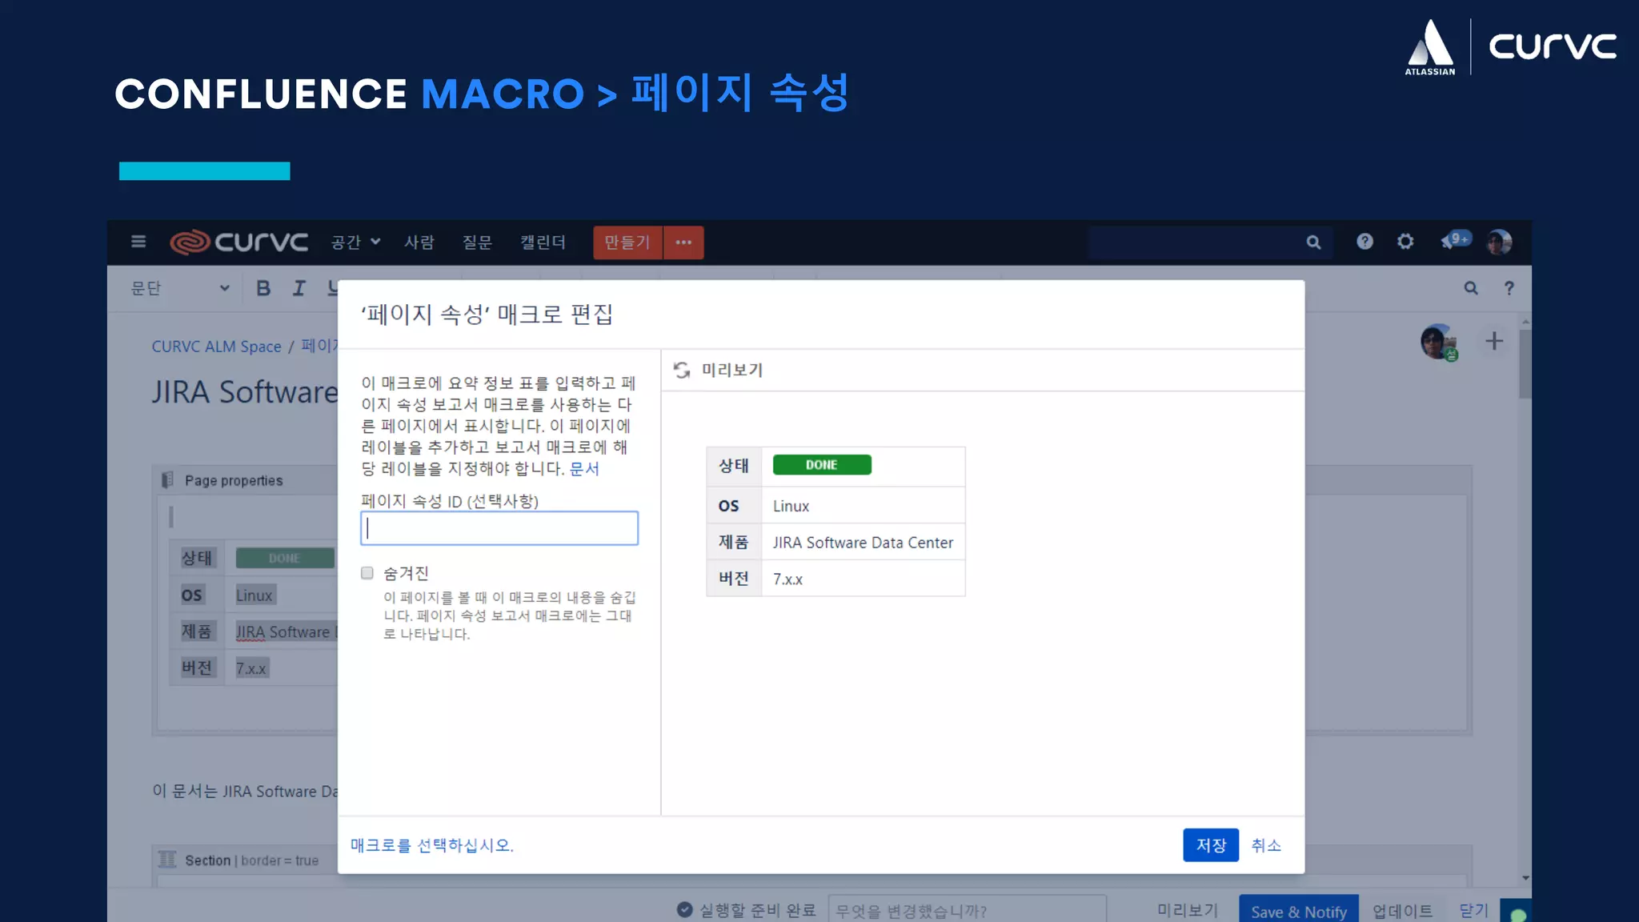
Task: Open the 캘린더 calendar menu
Action: pyautogui.click(x=543, y=242)
